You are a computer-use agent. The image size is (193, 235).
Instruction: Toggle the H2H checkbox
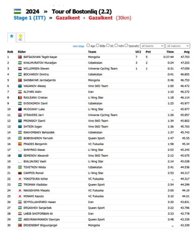[116, 46]
